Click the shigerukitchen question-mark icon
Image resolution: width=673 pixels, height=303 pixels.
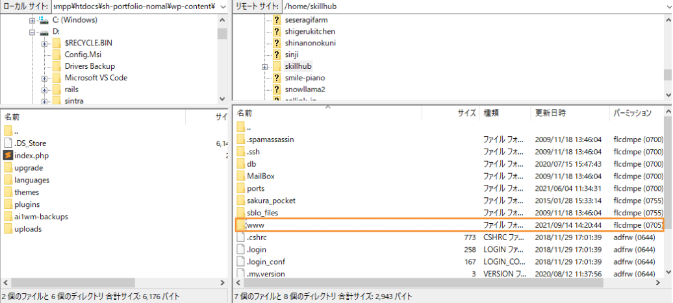[277, 31]
